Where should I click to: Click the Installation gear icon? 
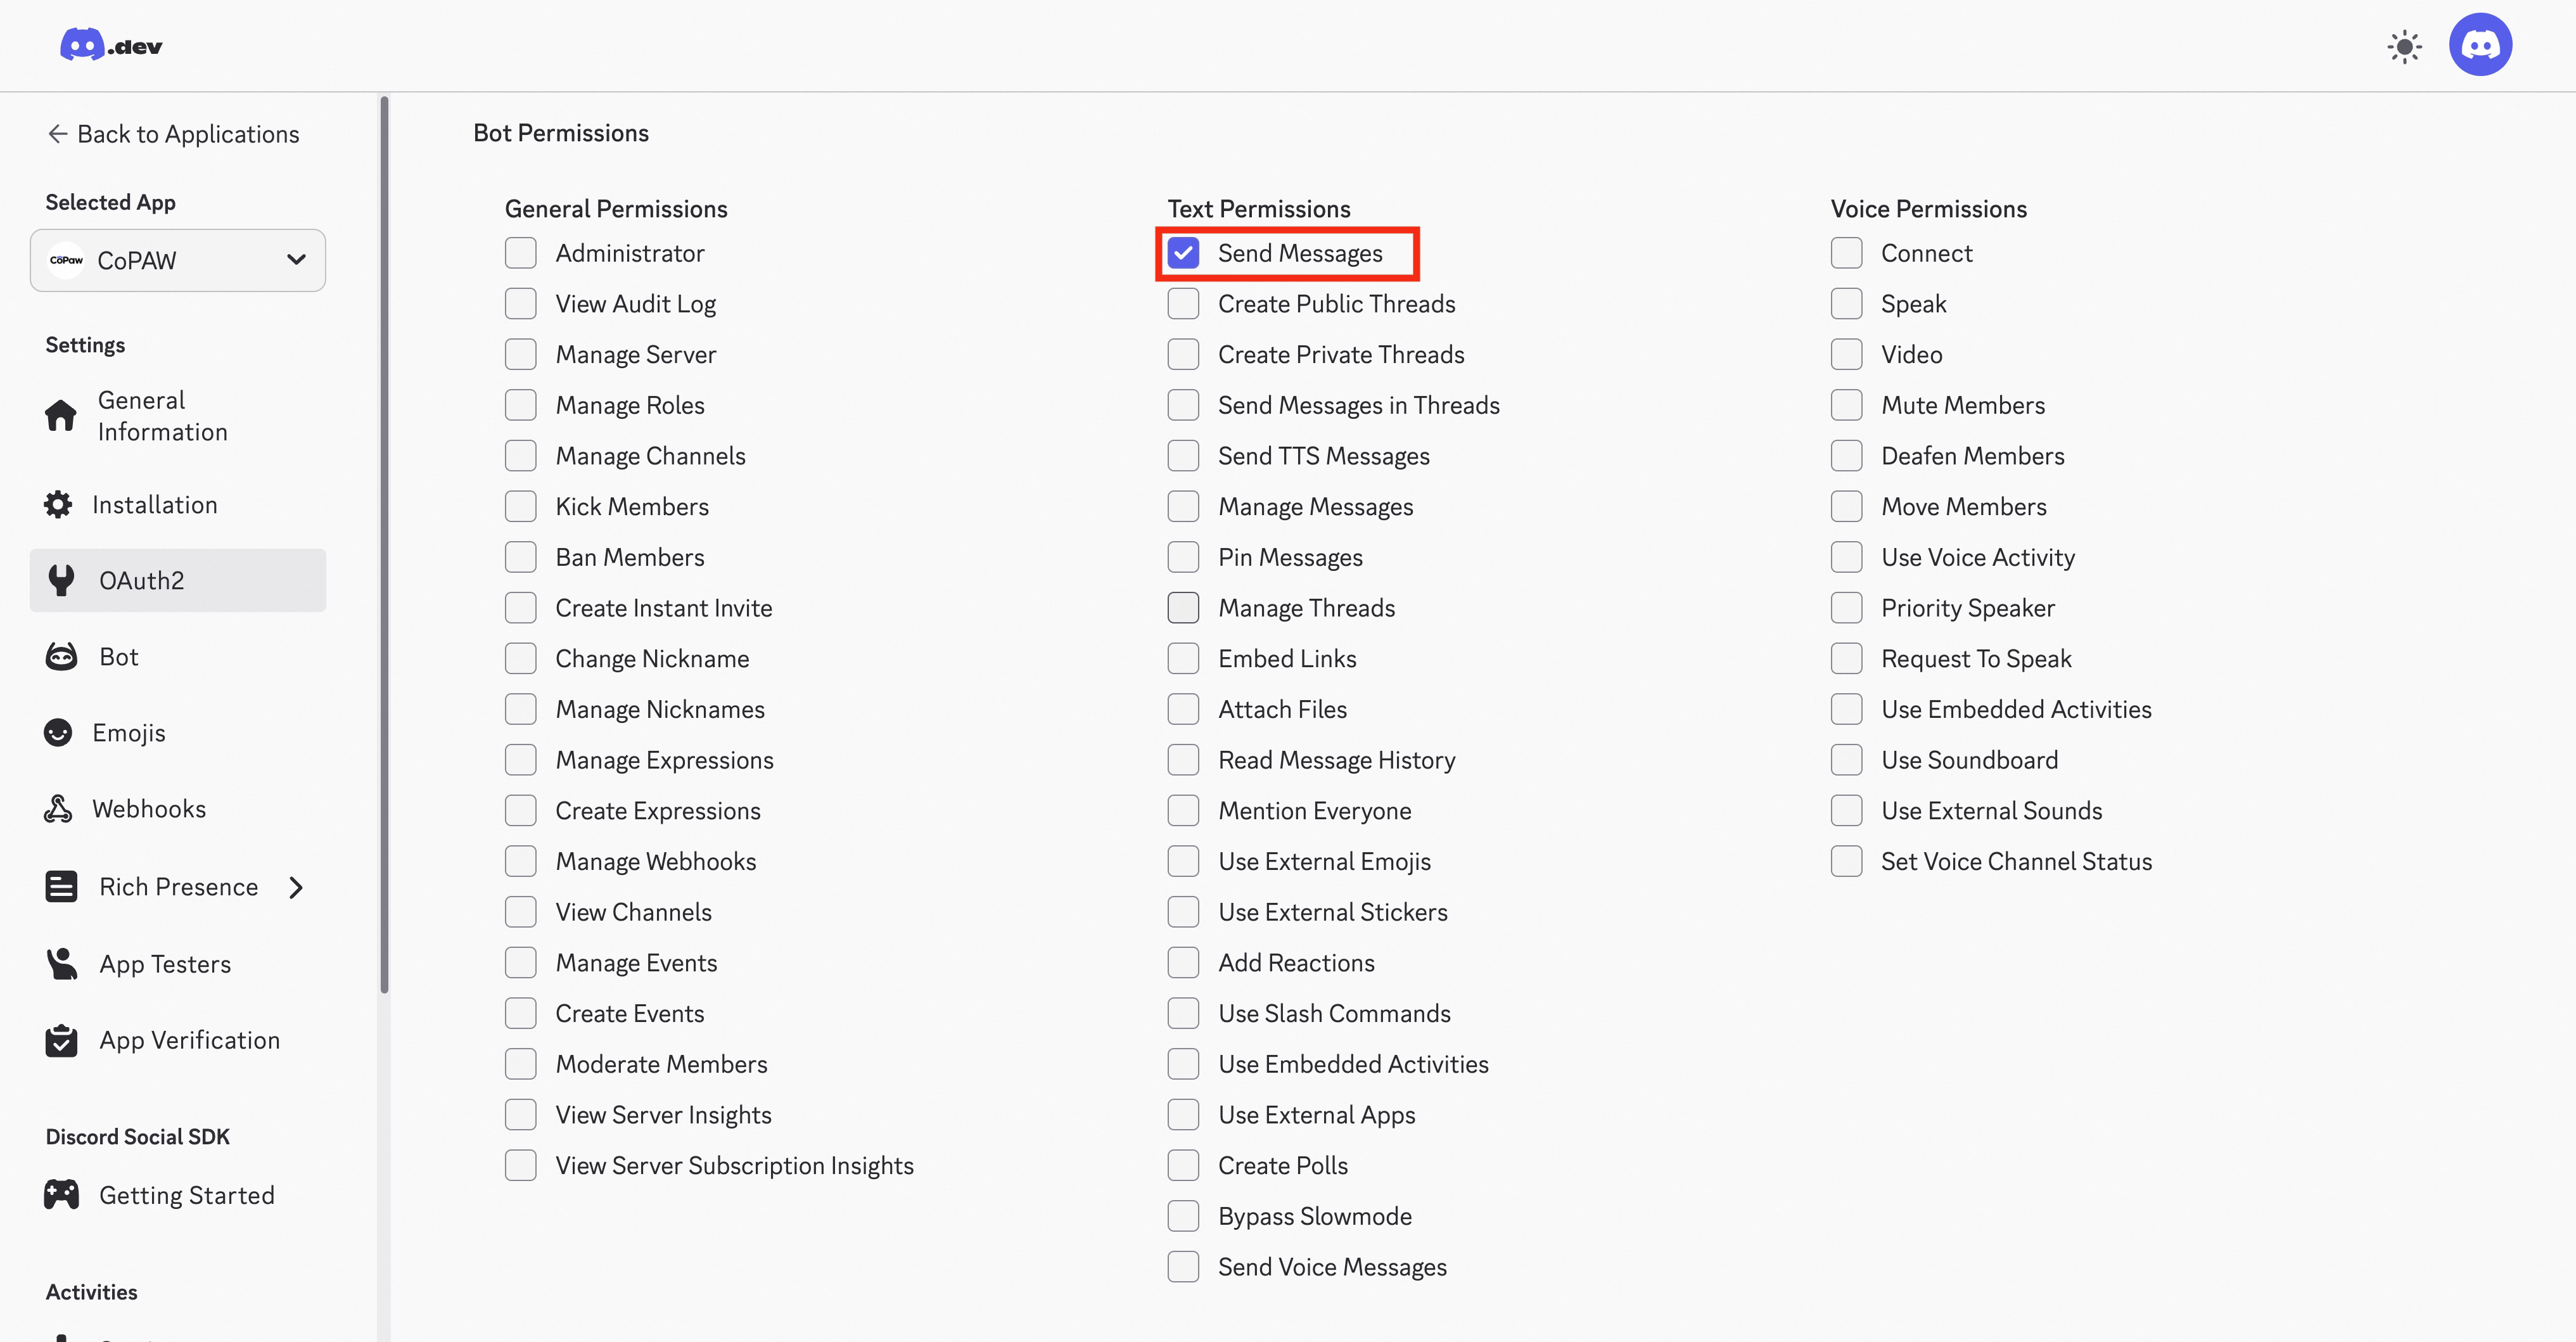click(58, 504)
